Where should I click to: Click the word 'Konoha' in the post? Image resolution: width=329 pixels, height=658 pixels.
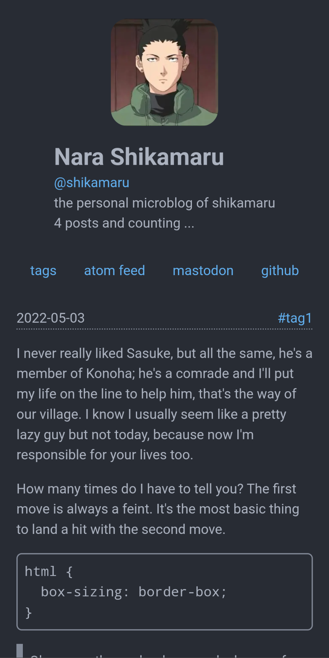pyautogui.click(x=109, y=374)
